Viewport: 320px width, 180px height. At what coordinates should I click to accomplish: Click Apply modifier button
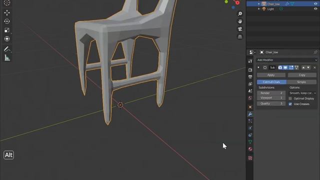click(271, 75)
